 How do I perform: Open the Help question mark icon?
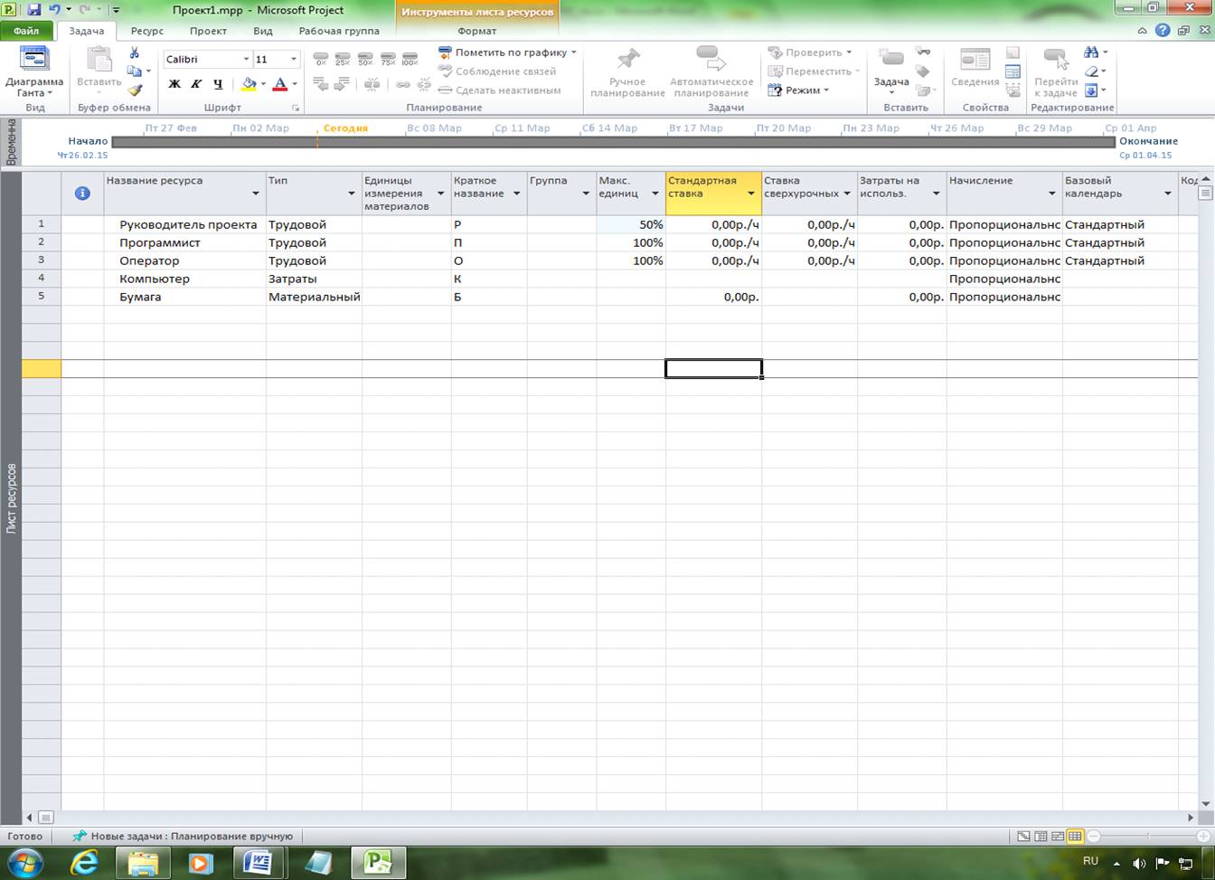[x=1163, y=31]
